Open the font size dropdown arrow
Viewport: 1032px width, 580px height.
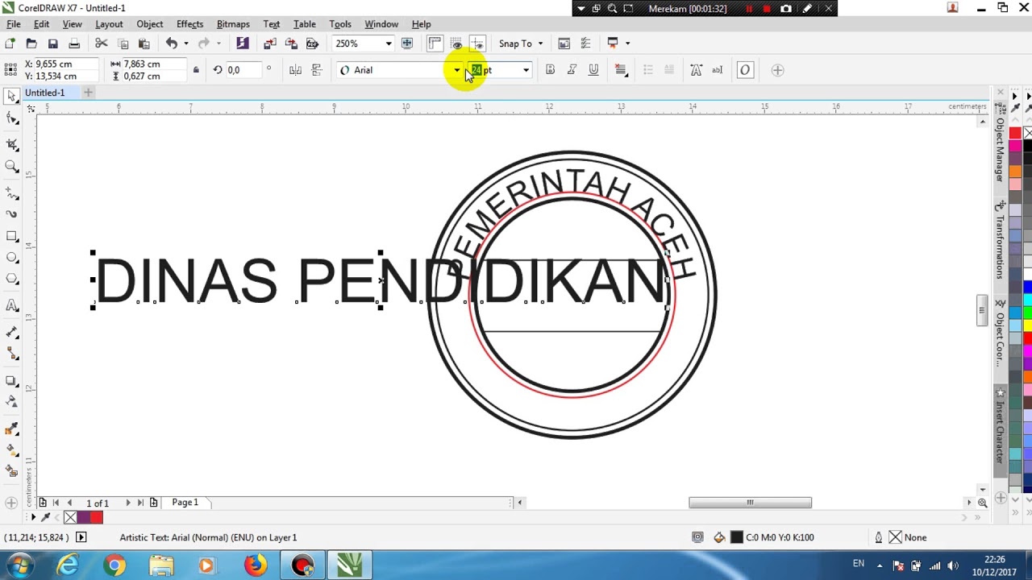pos(526,70)
